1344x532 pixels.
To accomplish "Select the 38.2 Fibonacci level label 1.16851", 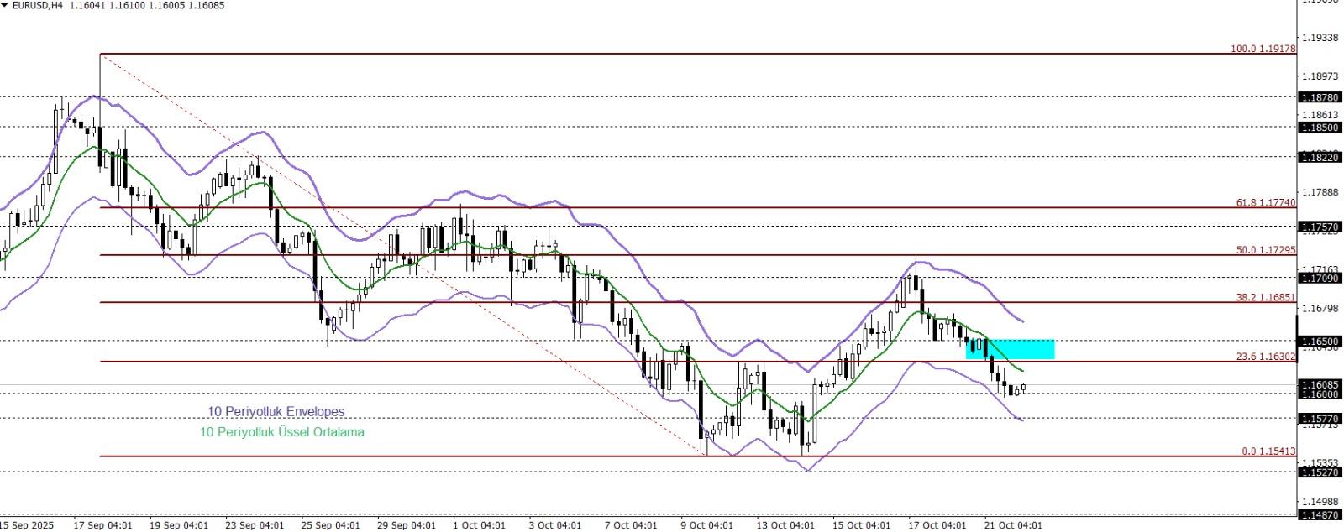I will (1266, 297).
